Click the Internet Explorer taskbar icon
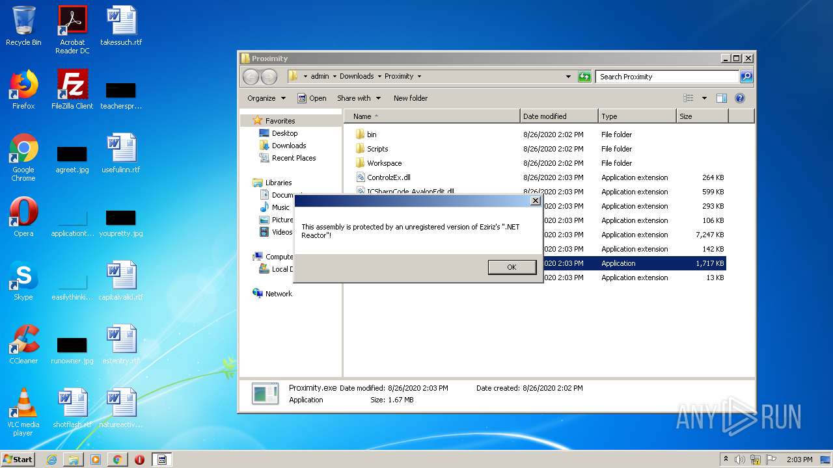This screenshot has height=468, width=833. click(52, 460)
